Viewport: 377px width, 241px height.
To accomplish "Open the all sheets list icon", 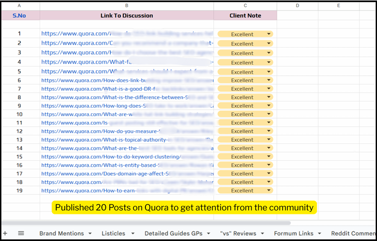I will coord(21,233).
